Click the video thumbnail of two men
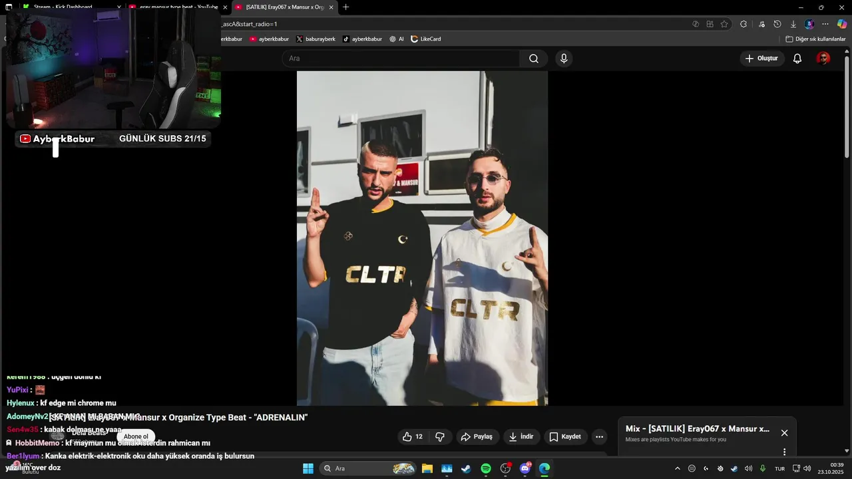Image resolution: width=852 pixels, height=479 pixels. pos(422,238)
